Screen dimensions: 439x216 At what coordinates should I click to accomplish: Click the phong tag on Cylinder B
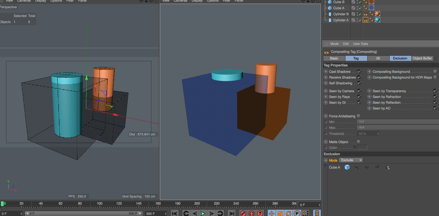pos(371,14)
